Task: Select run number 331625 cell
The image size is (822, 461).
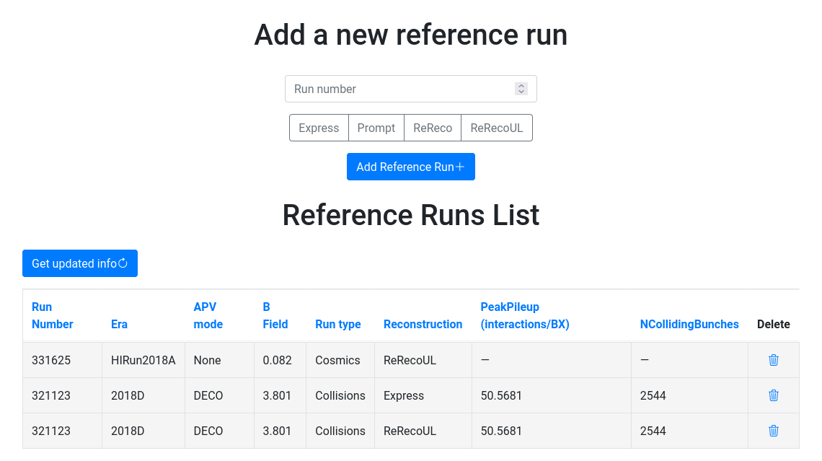Action: tap(63, 360)
